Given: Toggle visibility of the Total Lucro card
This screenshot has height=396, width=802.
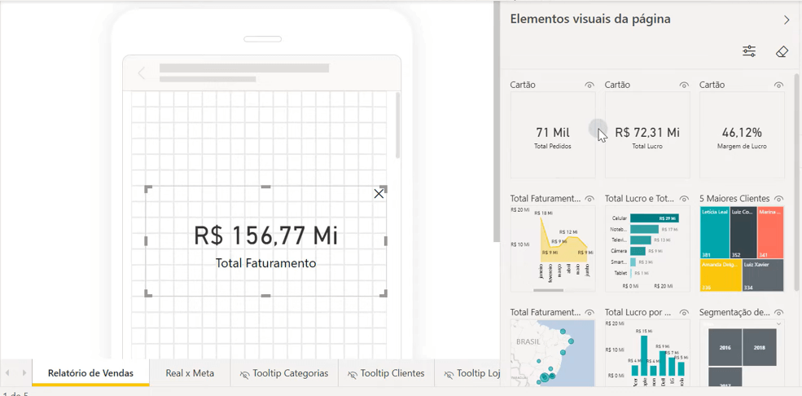Looking at the screenshot, I should (x=684, y=85).
